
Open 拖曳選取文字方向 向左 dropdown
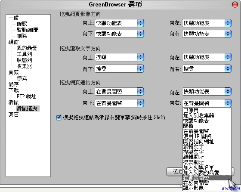(x=207, y=57)
